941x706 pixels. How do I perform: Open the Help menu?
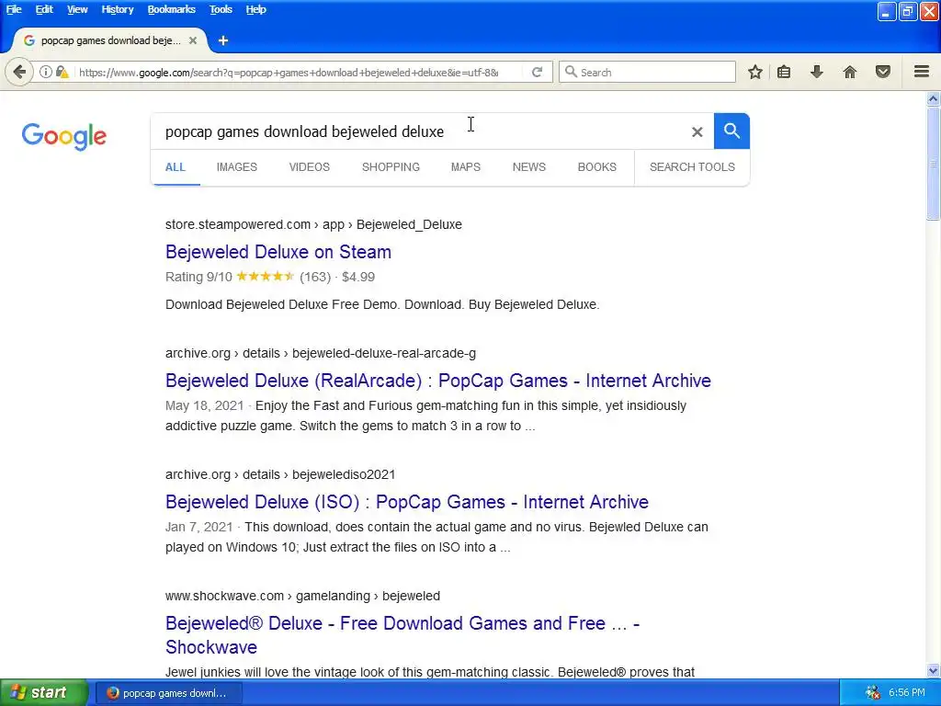[255, 9]
